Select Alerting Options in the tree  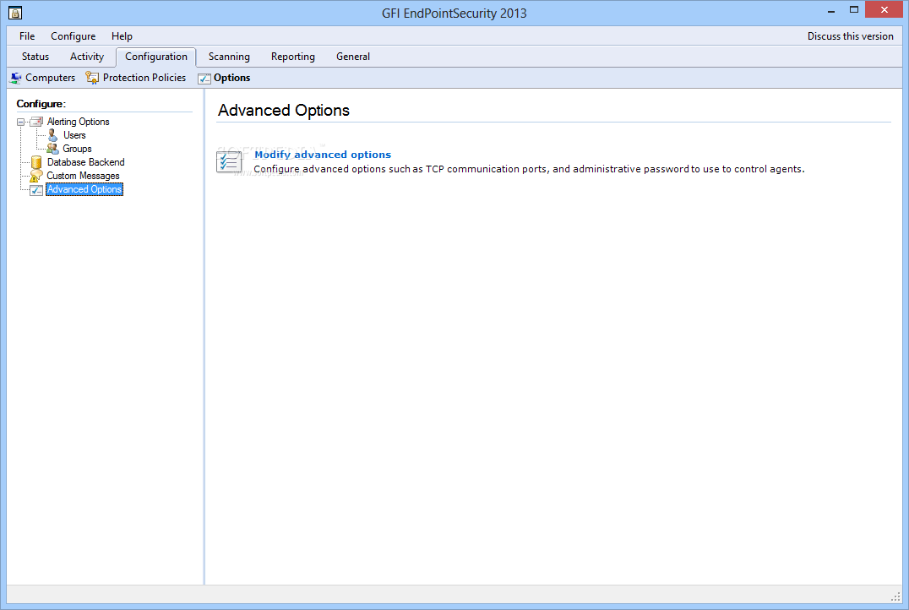(x=79, y=122)
